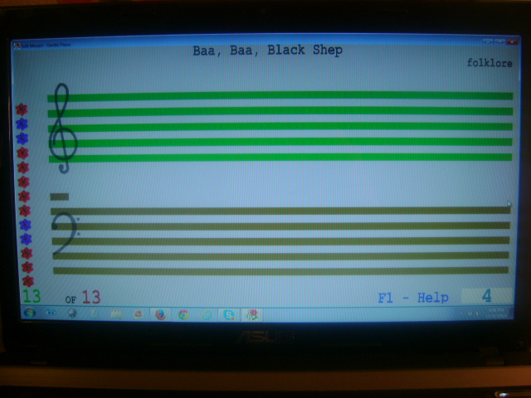Click the bottommost red flower in the column

click(x=28, y=281)
